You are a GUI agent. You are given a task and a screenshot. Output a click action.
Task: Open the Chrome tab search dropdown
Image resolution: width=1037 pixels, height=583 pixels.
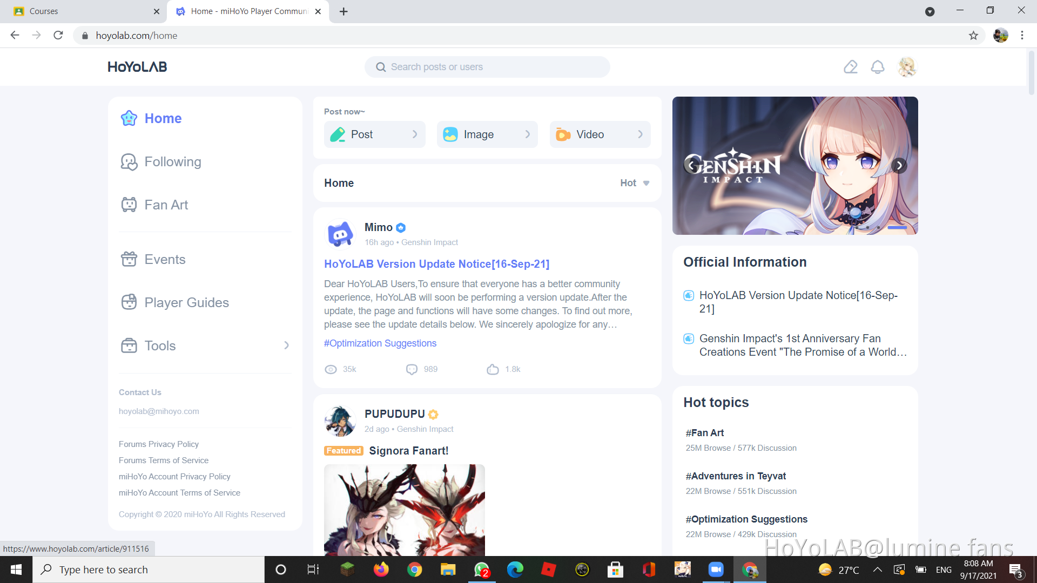tap(930, 11)
